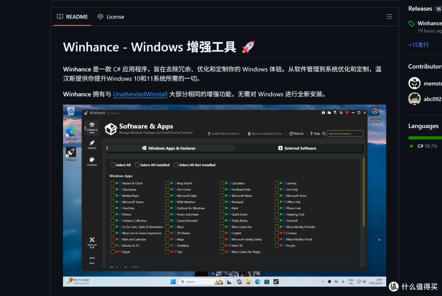442x296 pixels.
Task: Click the Recycle Bin desktop icon
Action: (x=71, y=113)
